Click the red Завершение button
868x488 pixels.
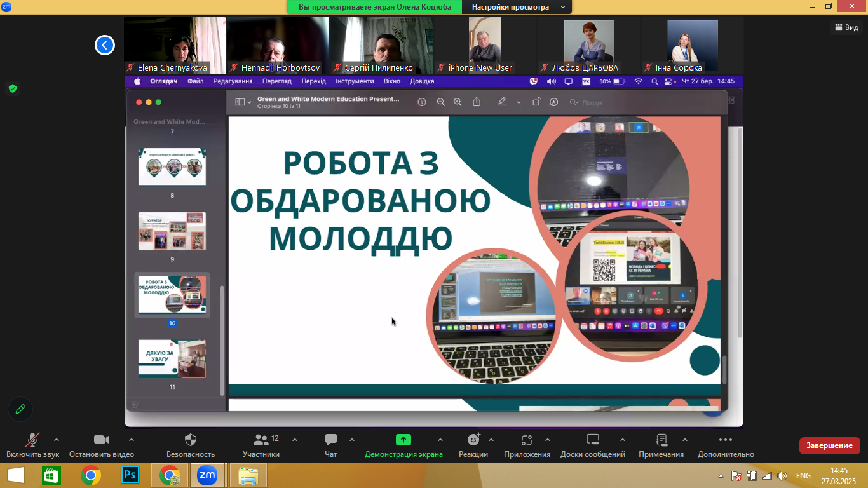(x=829, y=445)
